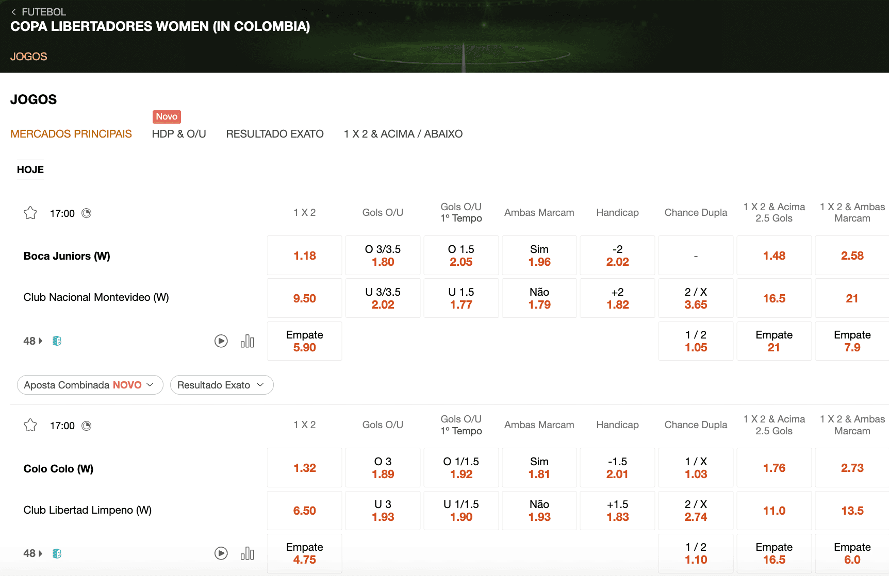Go back to Futebol
This screenshot has height=576, width=889.
[x=39, y=12]
